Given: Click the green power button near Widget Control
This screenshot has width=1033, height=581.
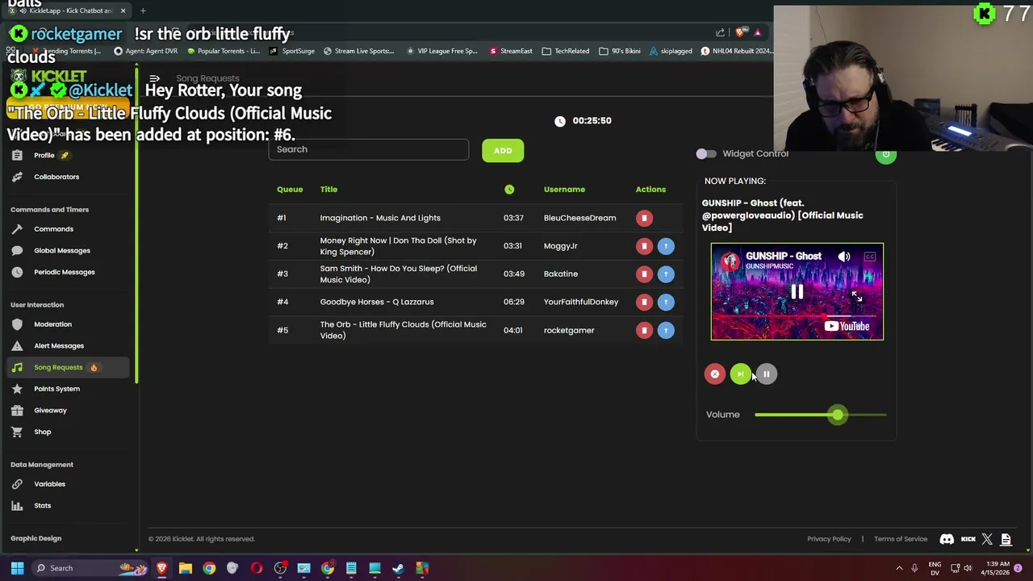Looking at the screenshot, I should [885, 155].
